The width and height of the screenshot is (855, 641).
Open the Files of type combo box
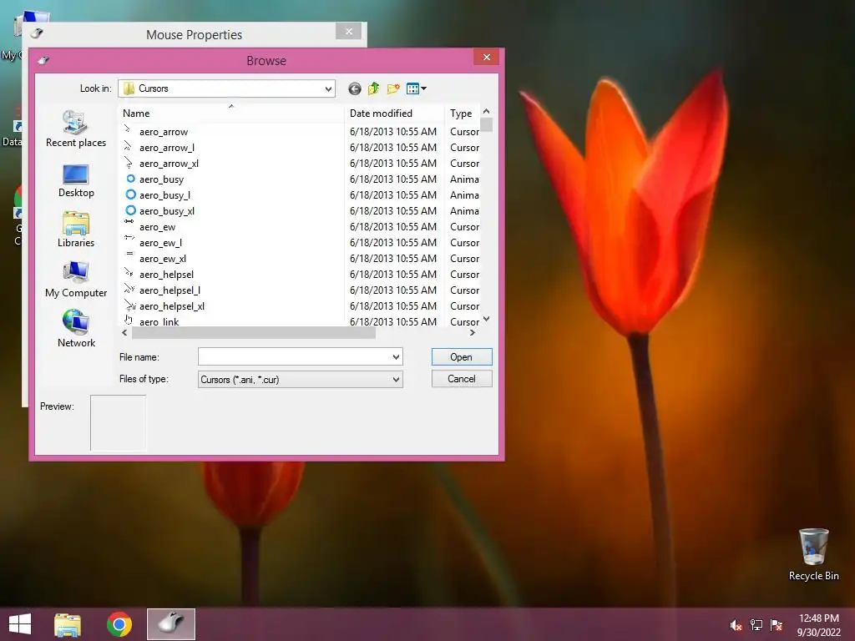click(300, 380)
